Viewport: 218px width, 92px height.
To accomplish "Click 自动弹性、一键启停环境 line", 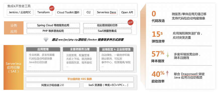I will coord(116,55).
